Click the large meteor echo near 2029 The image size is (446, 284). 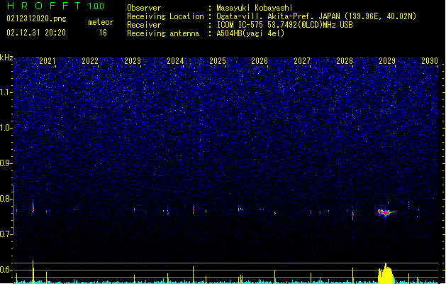(x=386, y=212)
